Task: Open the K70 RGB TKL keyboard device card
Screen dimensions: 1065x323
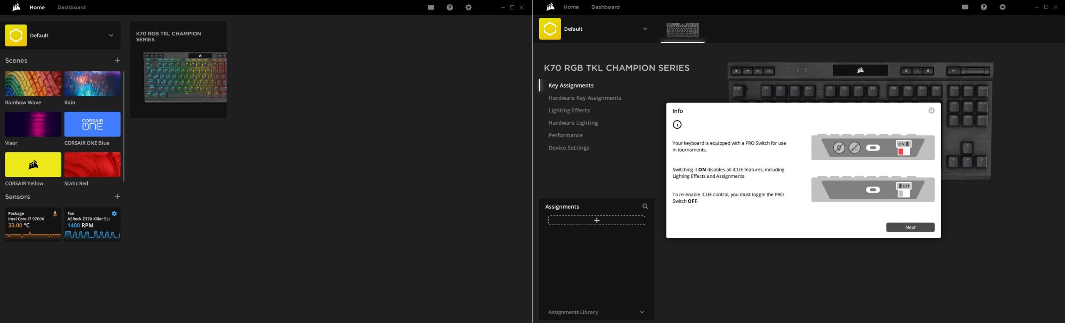Action: click(x=178, y=70)
